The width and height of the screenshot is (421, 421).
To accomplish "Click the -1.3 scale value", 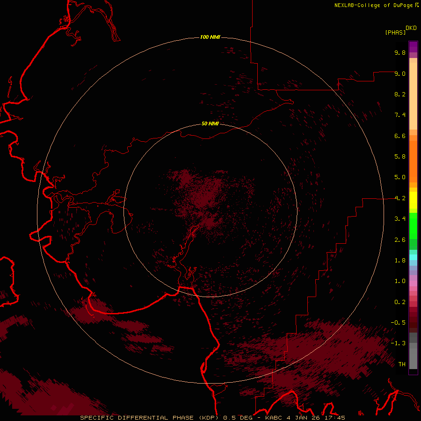I will pyautogui.click(x=398, y=343).
